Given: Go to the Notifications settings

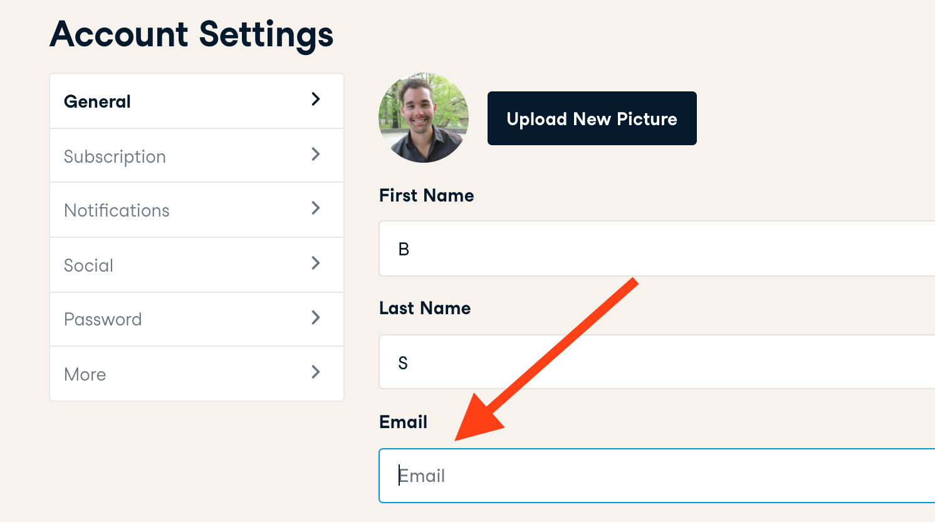Looking at the screenshot, I should [117, 210].
